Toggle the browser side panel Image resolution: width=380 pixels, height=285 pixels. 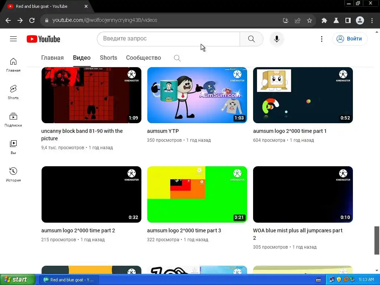pyautogui.click(x=348, y=20)
